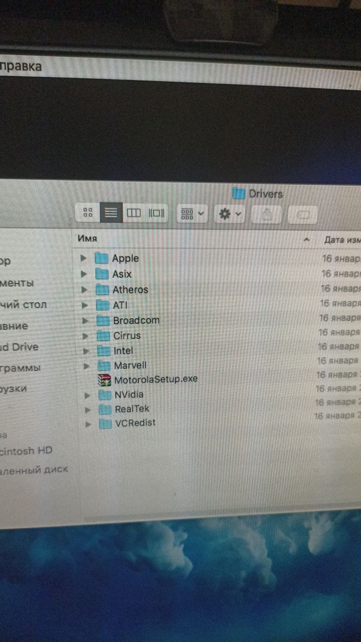Select the VCRedist folder name

[135, 423]
